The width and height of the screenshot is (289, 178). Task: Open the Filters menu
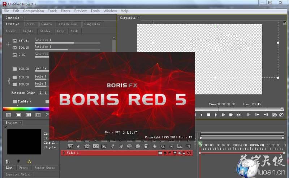coord(65,11)
